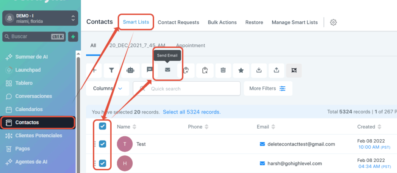This screenshot has height=173, width=397.
Task: Open the contacts settings gear icon
Action: 333,22
